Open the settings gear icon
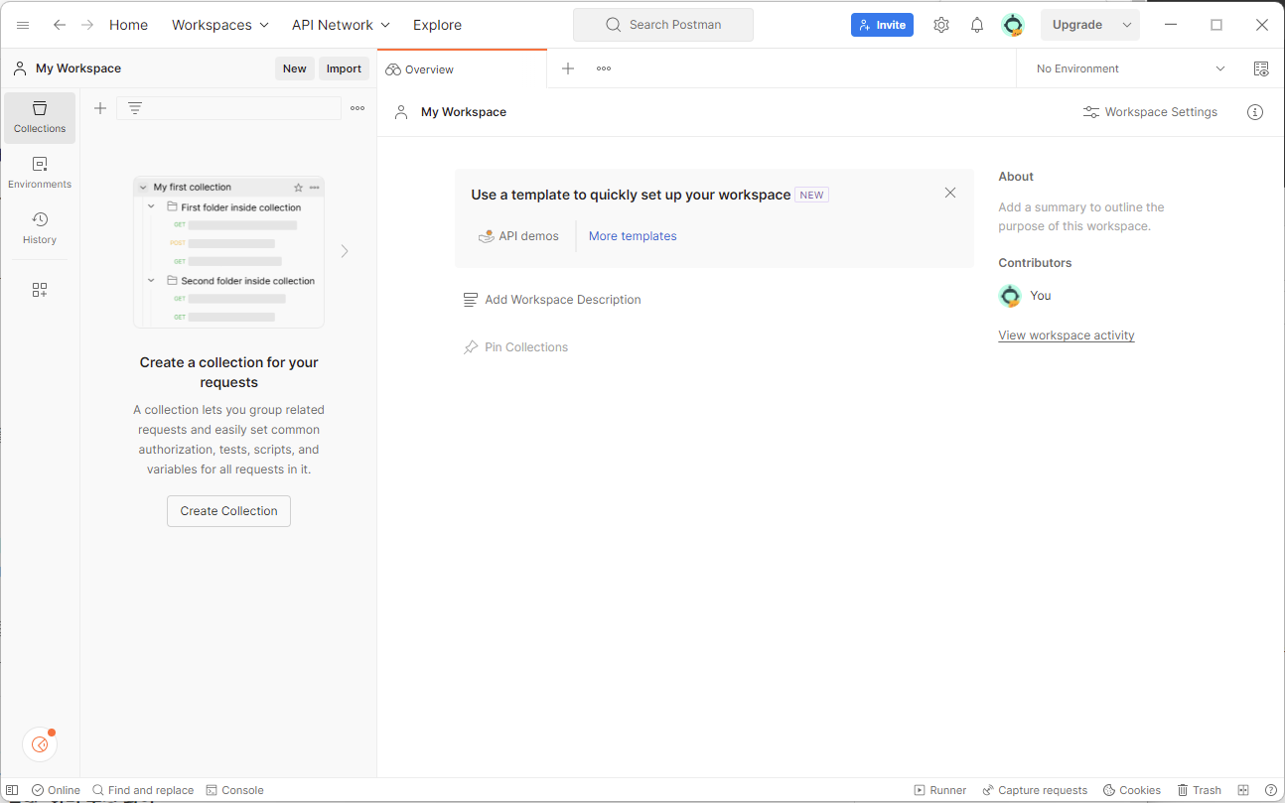This screenshot has height=803, width=1285. pyautogui.click(x=941, y=25)
